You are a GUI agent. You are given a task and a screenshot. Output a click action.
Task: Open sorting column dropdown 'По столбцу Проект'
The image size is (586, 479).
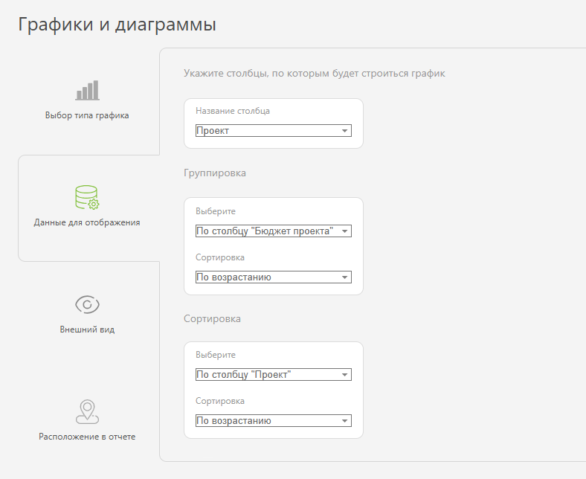[274, 375]
